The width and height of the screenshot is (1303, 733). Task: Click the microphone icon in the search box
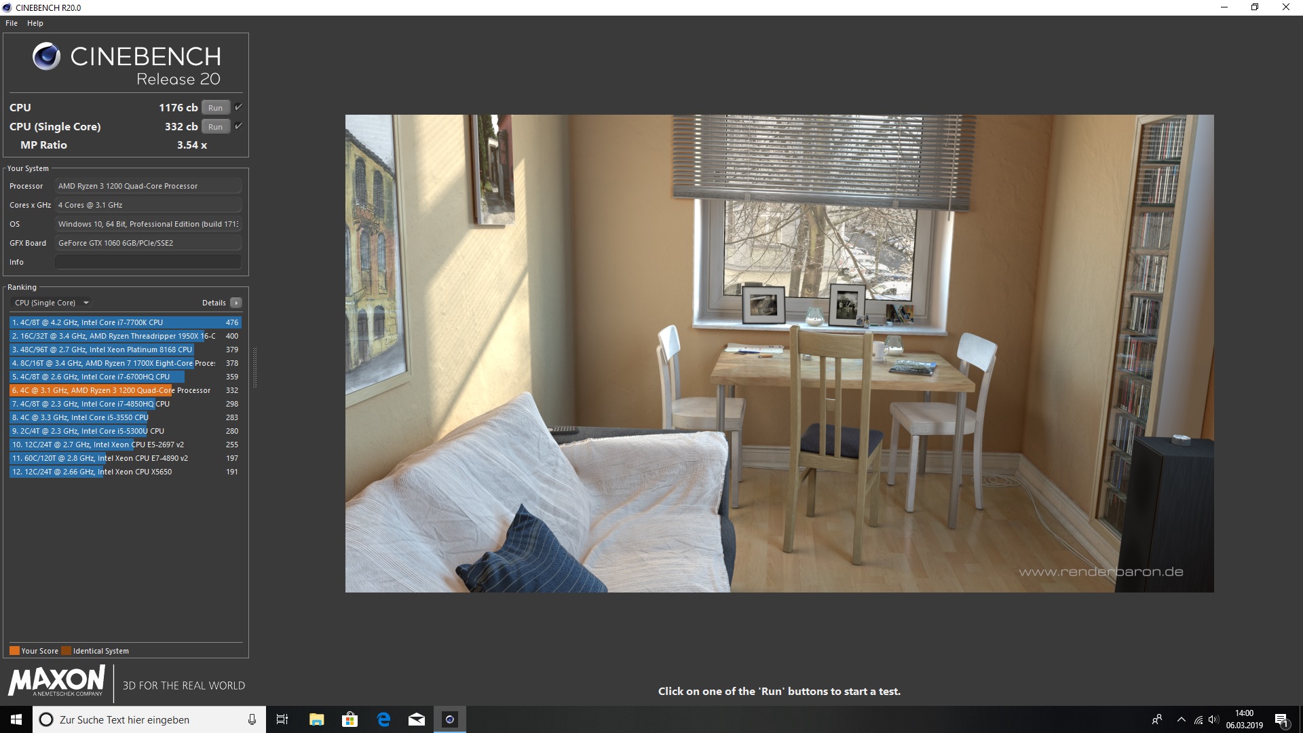tap(252, 719)
